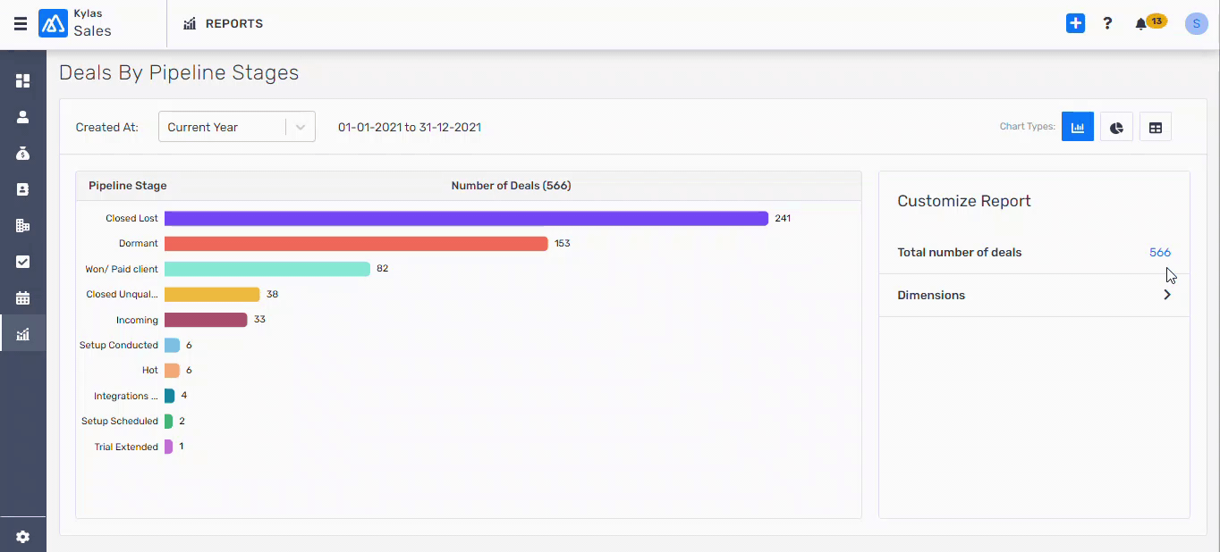Click the Setup Conducted label
The height and width of the screenshot is (552, 1220).
tap(119, 345)
